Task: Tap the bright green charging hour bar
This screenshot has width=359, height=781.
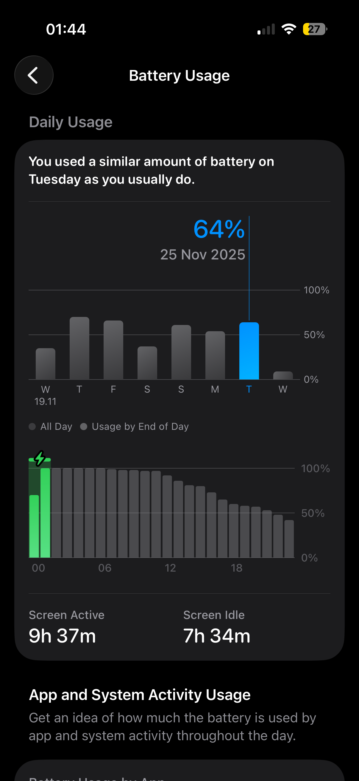Action: coord(45,513)
